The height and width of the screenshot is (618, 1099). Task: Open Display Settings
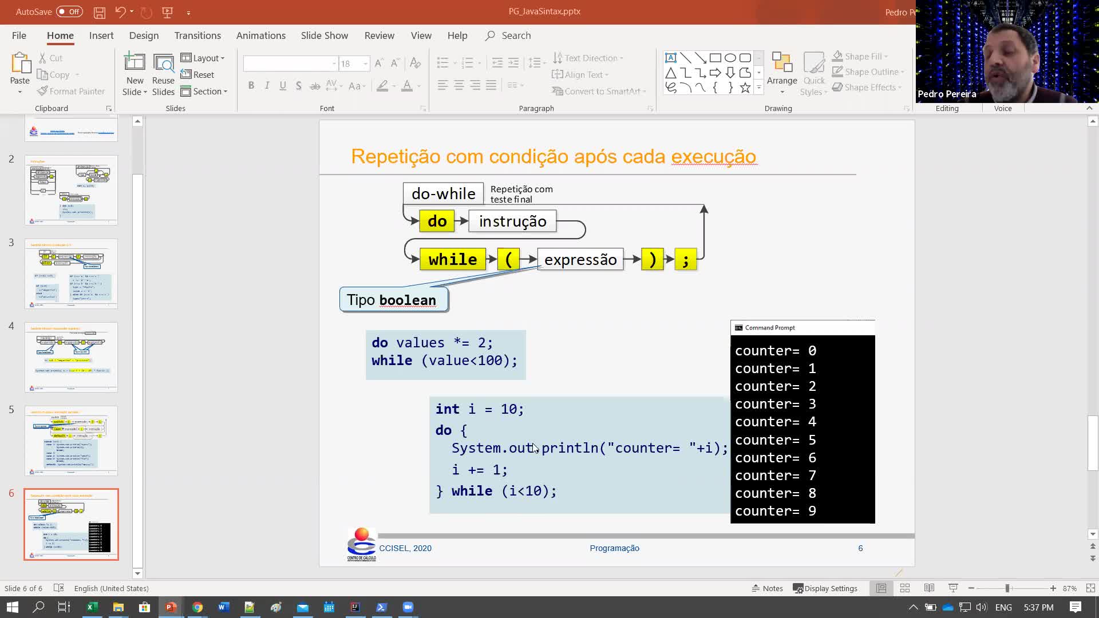[825, 588]
